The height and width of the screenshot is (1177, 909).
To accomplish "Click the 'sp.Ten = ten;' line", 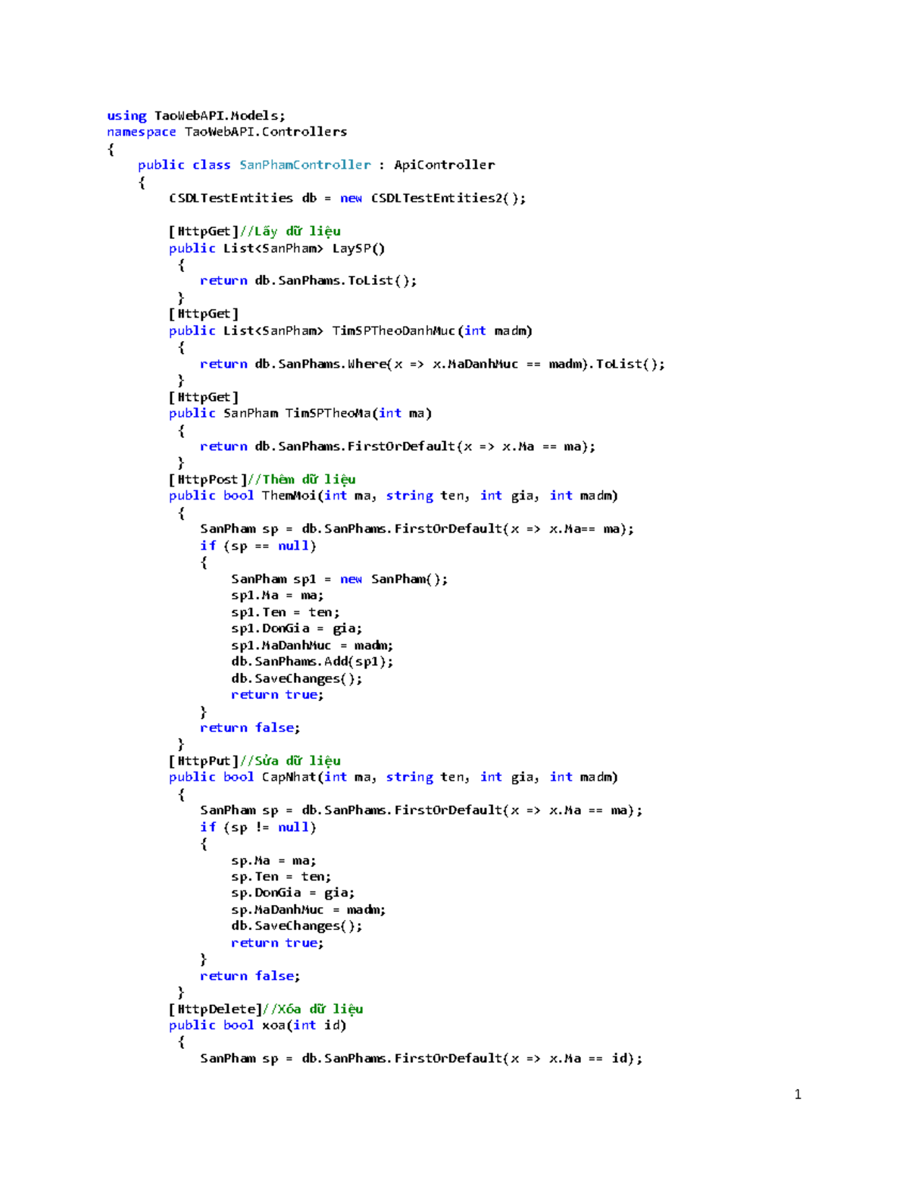I will [281, 877].
